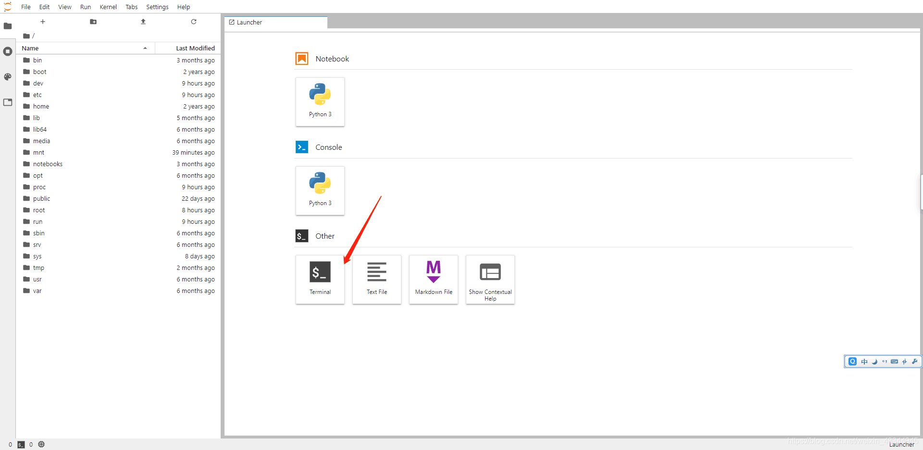
Task: Click the Launcher label in status bar
Action: tap(901, 445)
